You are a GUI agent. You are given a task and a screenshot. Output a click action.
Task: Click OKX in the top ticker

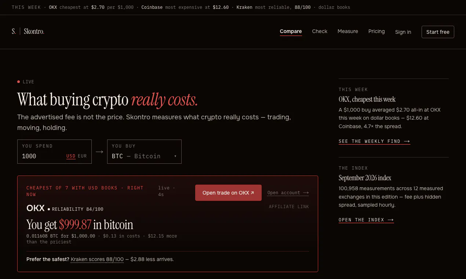pyautogui.click(x=53, y=7)
